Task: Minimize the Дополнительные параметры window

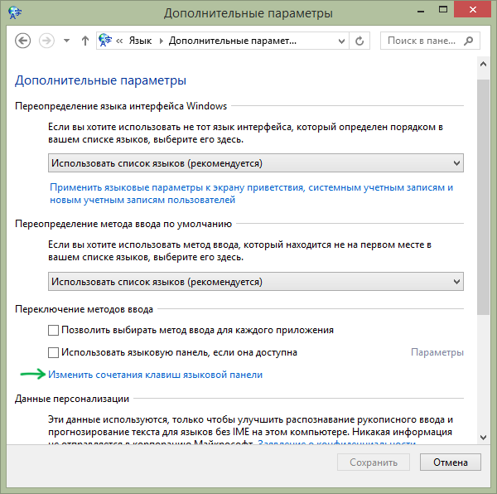Action: click(421, 12)
